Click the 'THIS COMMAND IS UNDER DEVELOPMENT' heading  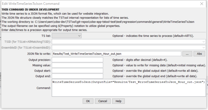tap(30, 10)
